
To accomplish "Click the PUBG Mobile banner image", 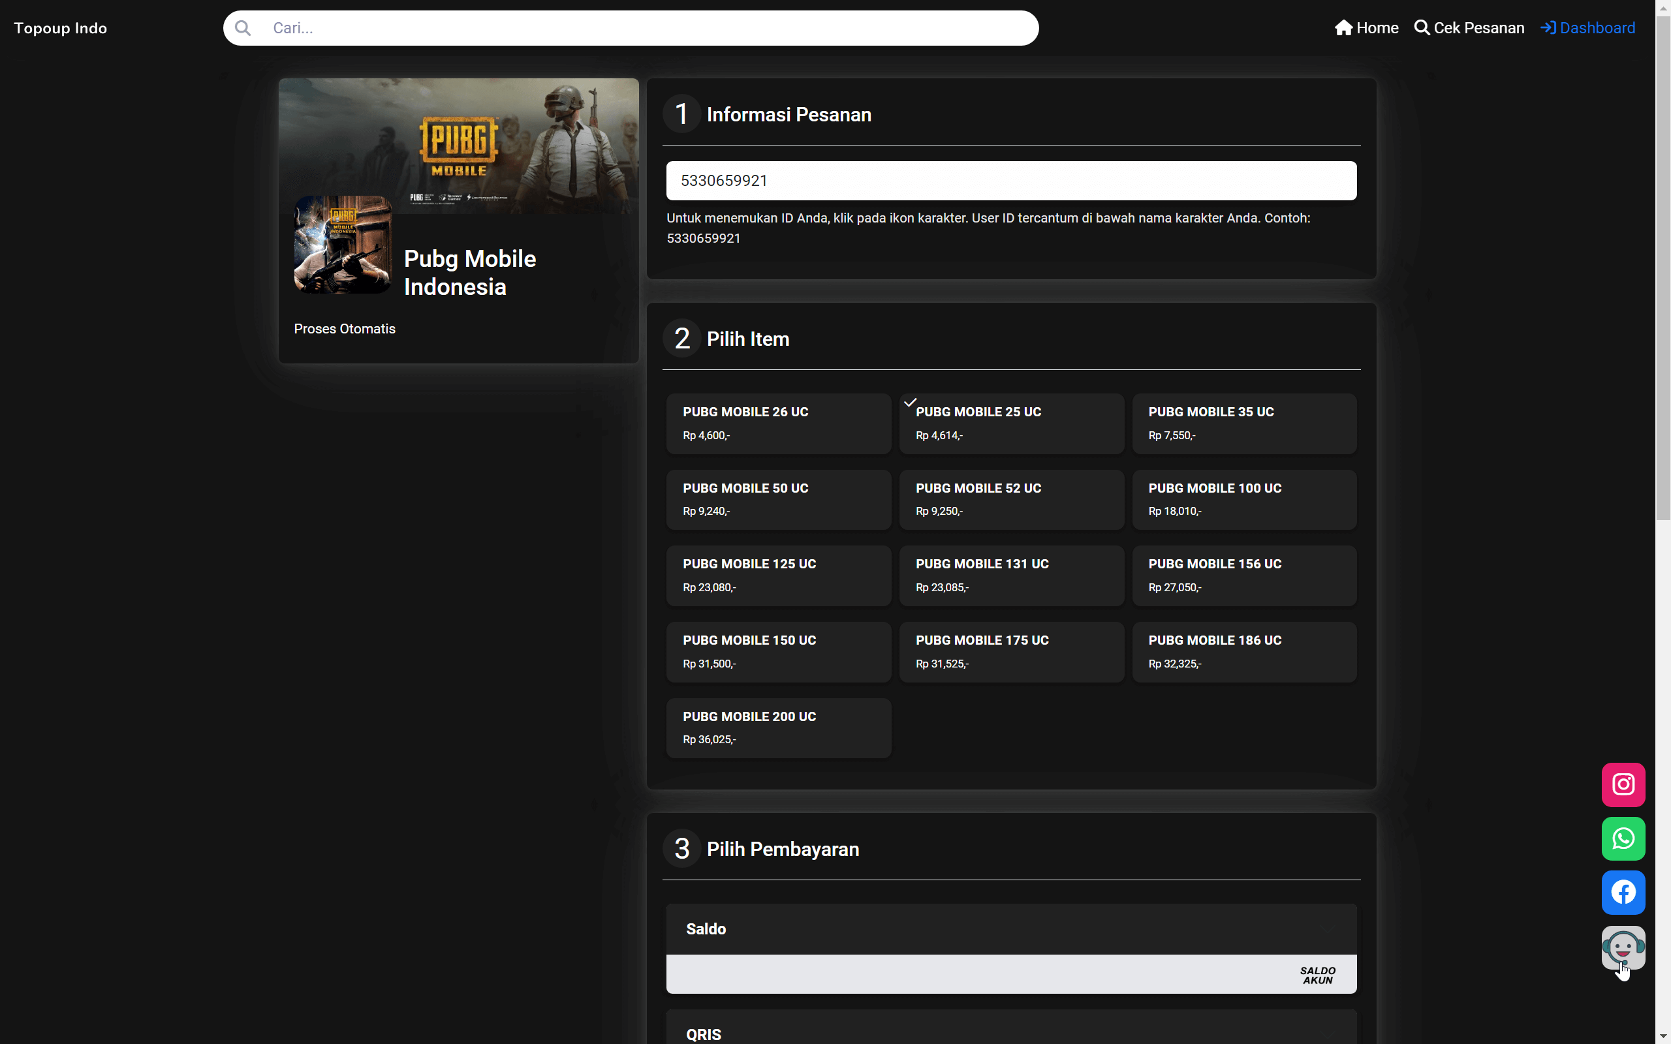I will point(458,146).
